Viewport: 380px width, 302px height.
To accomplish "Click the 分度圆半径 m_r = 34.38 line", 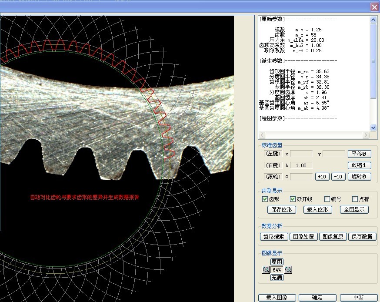I will pyautogui.click(x=299, y=77).
